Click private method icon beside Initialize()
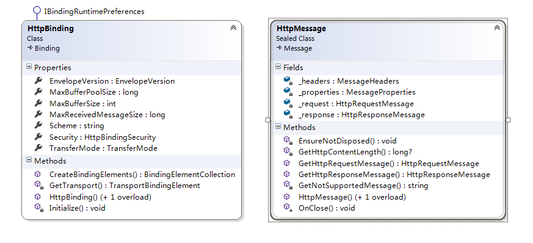The image size is (533, 243). (38, 208)
